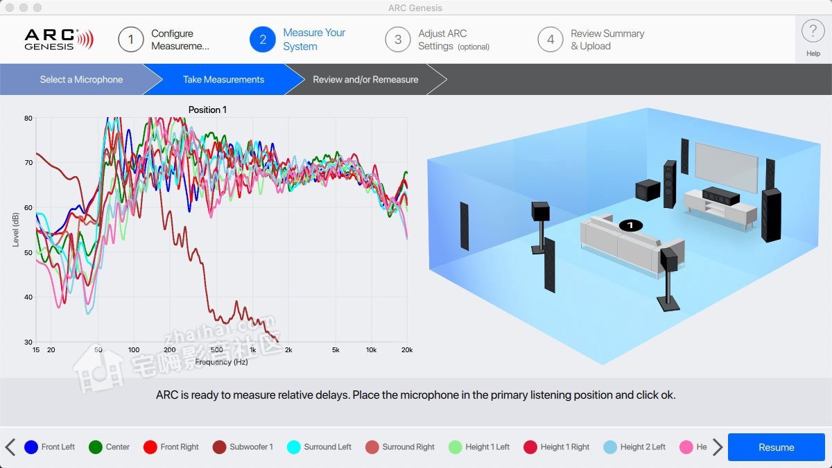Screen dimensions: 832x468
Task: Go to Configure Measurement step label
Action: pyautogui.click(x=180, y=40)
